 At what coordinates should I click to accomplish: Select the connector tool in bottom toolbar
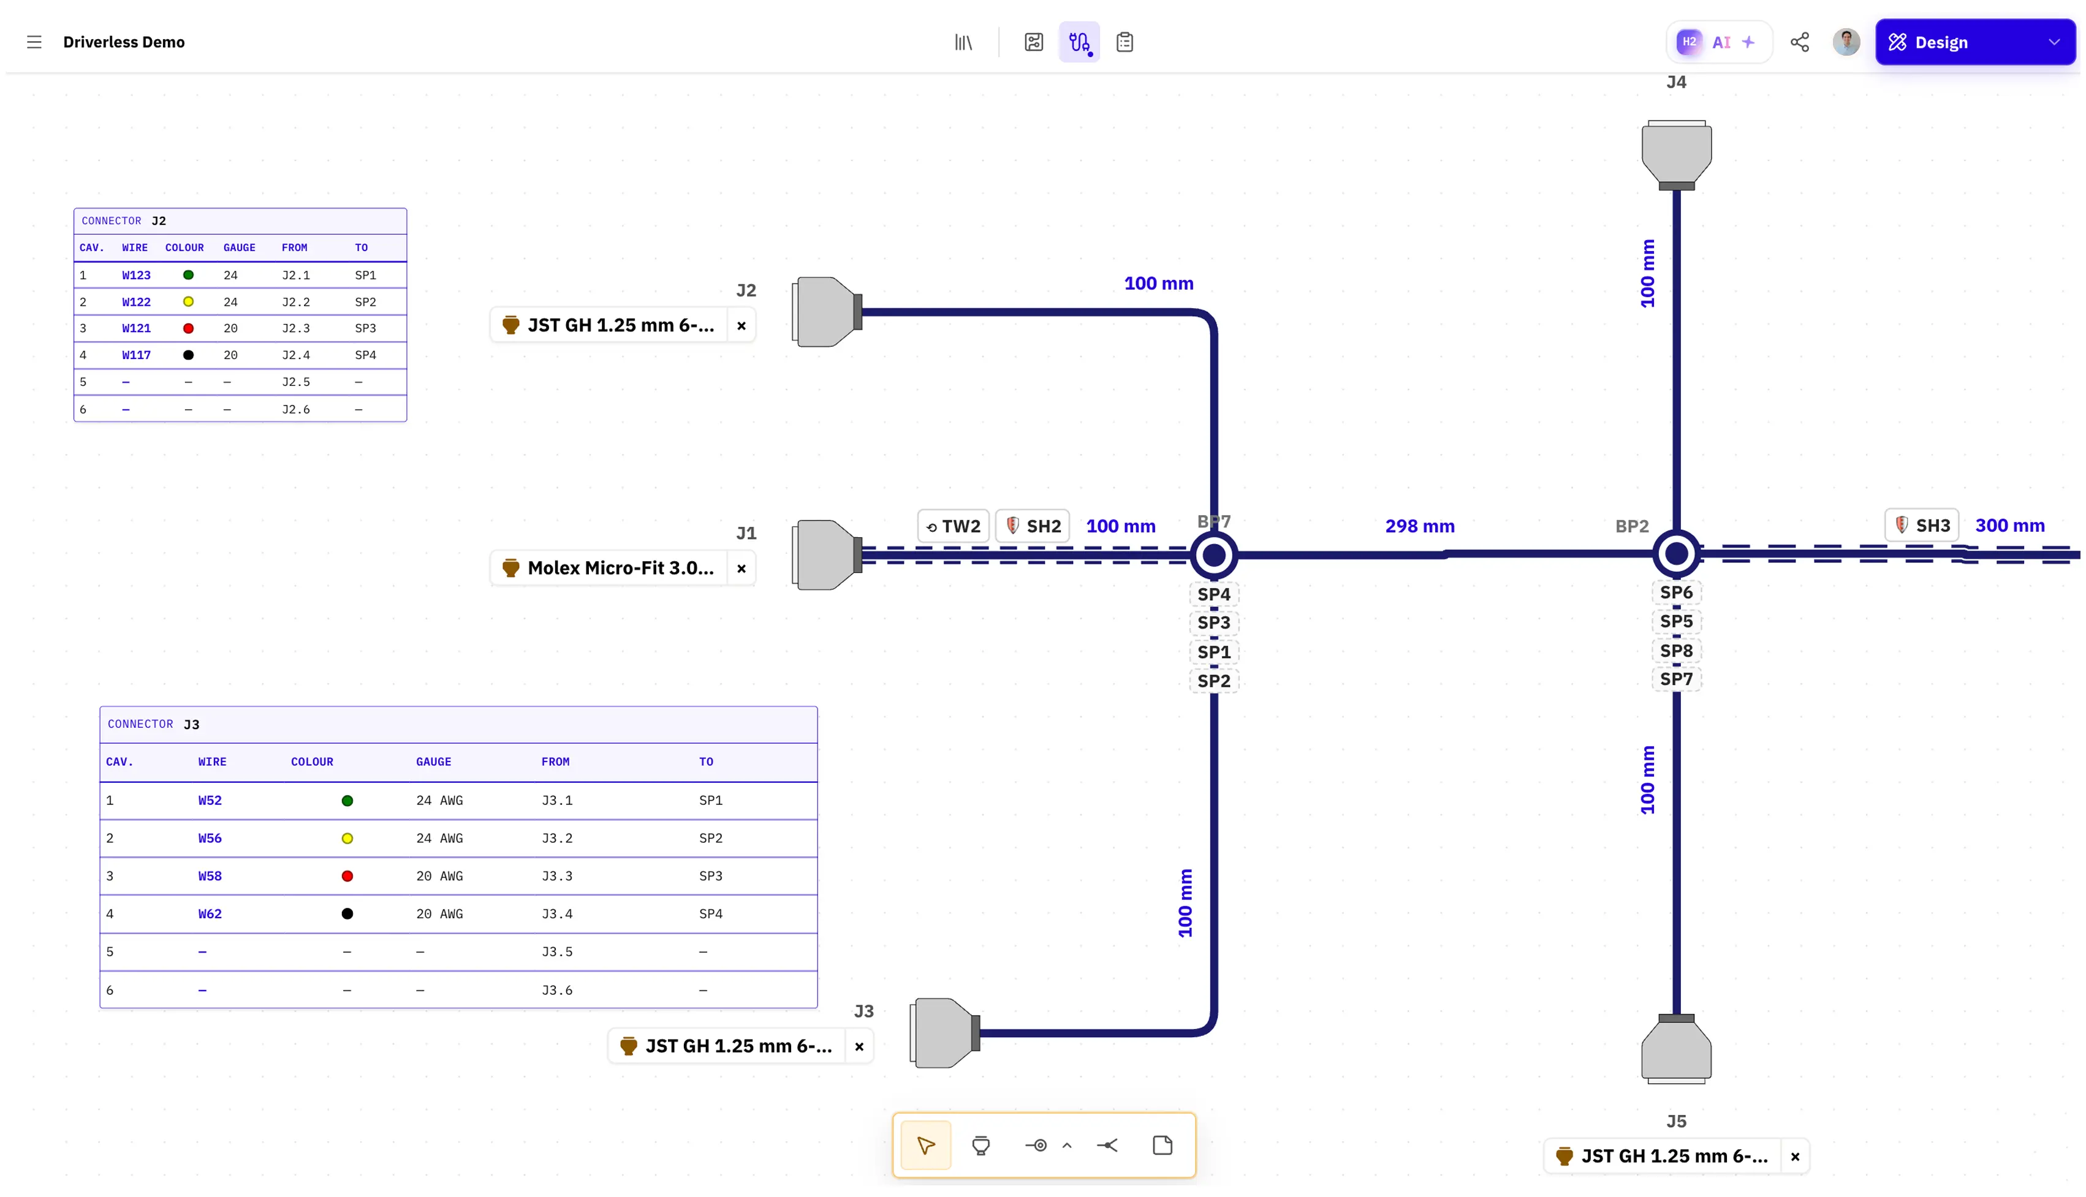point(981,1145)
